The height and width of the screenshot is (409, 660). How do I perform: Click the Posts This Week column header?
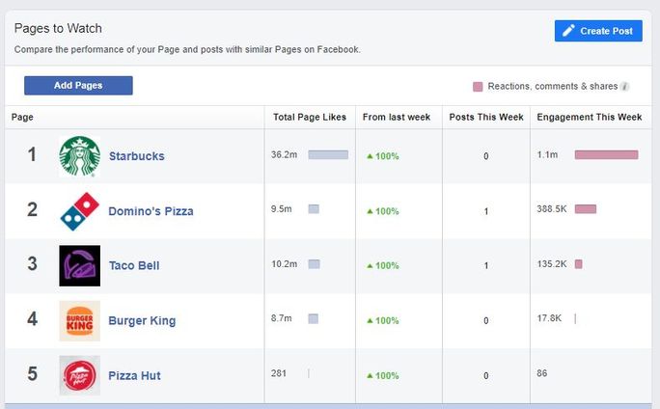(486, 118)
